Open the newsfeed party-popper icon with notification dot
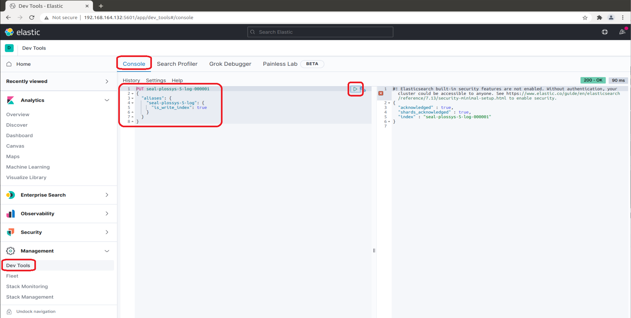 click(x=622, y=32)
